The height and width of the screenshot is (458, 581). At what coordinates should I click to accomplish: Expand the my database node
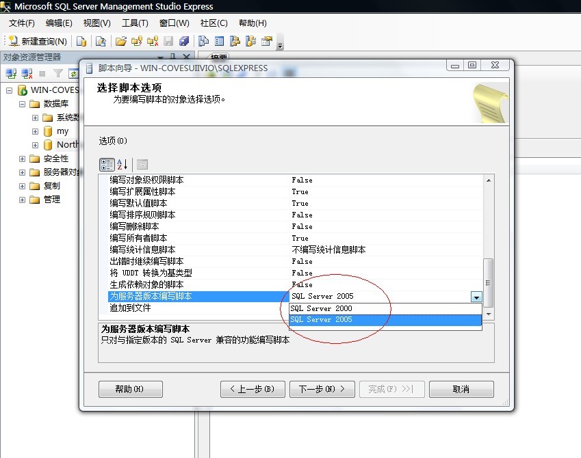[35, 131]
